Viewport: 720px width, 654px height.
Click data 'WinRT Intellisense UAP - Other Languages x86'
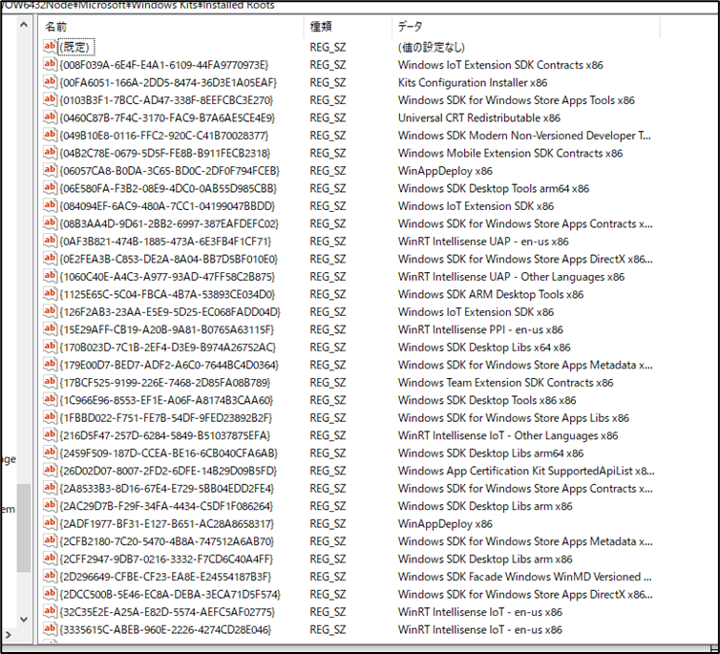pos(511,277)
